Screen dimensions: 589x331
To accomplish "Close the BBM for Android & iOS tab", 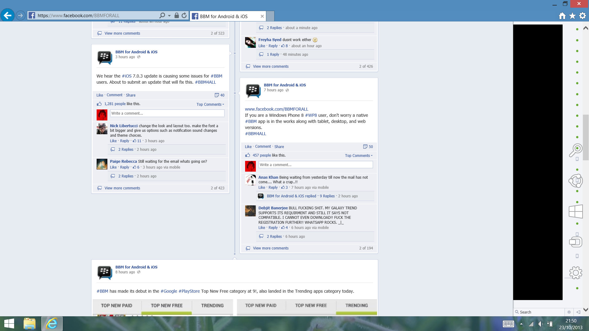I will coord(262,16).
